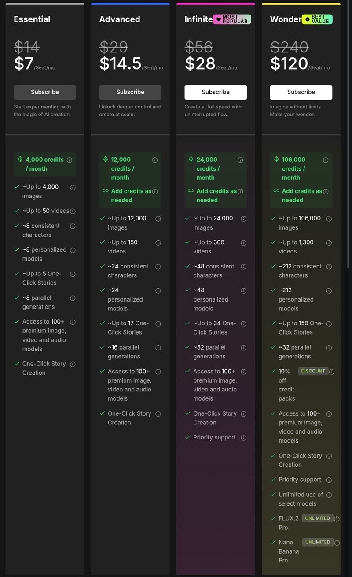The width and height of the screenshot is (352, 577).
Task: Show info for Essential ~Up to 50 videos
Action: point(73,211)
